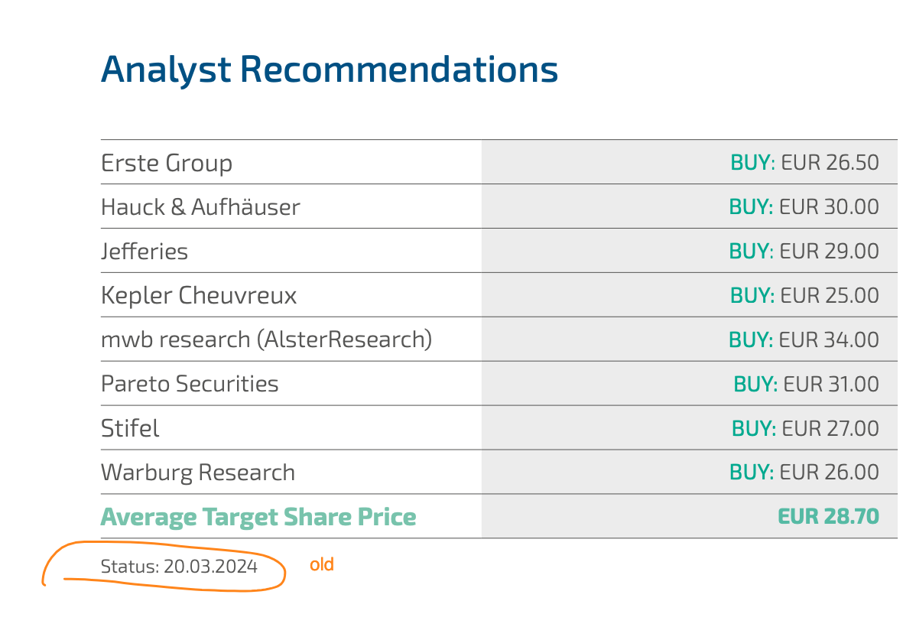Select the Erste Group row name
The height and width of the screenshot is (627, 916).
pos(167,163)
